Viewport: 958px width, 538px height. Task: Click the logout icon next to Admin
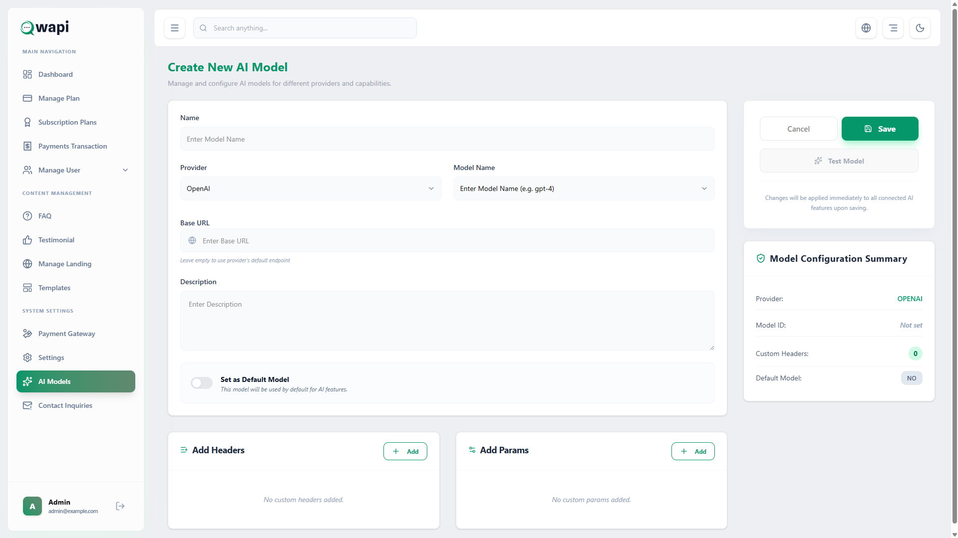120,506
